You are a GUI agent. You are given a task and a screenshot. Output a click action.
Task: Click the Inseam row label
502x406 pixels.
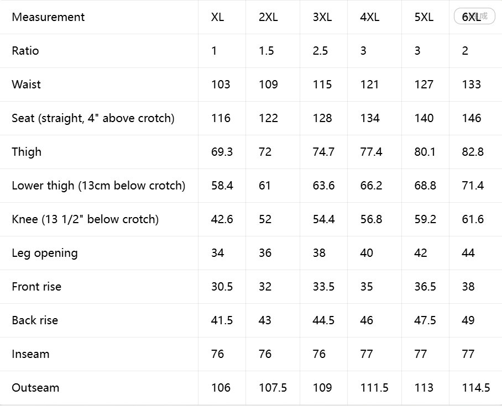(31, 354)
